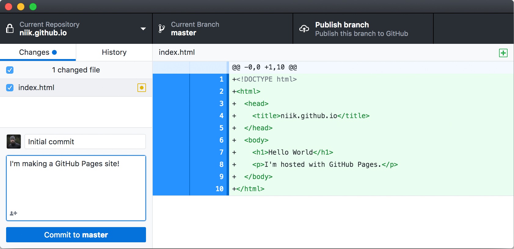
Task: Click the diff hunk header @@ -0,0 +1,10 @@
Action: [x=264, y=67]
